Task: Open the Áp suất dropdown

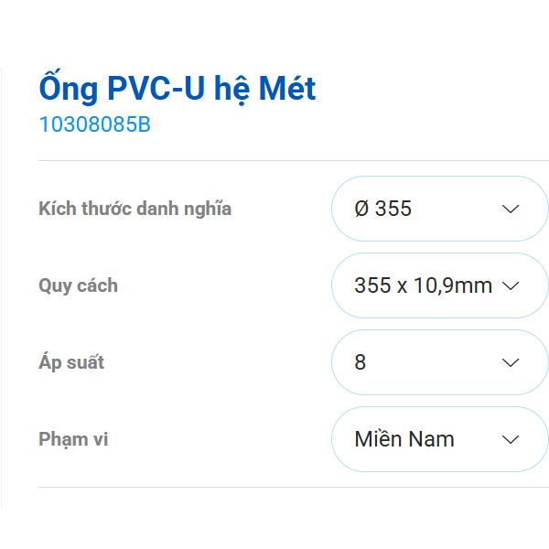Action: click(439, 362)
